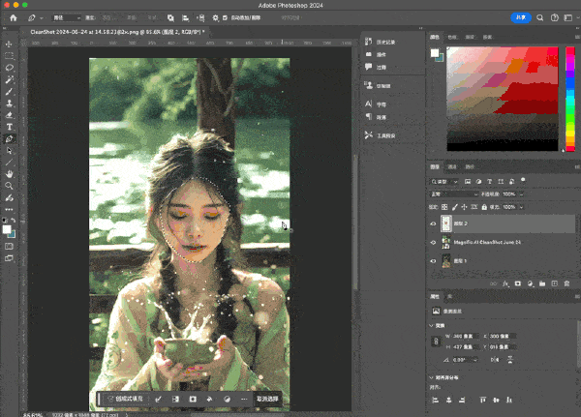Open the fill 100% dropdown arrow

click(521, 207)
